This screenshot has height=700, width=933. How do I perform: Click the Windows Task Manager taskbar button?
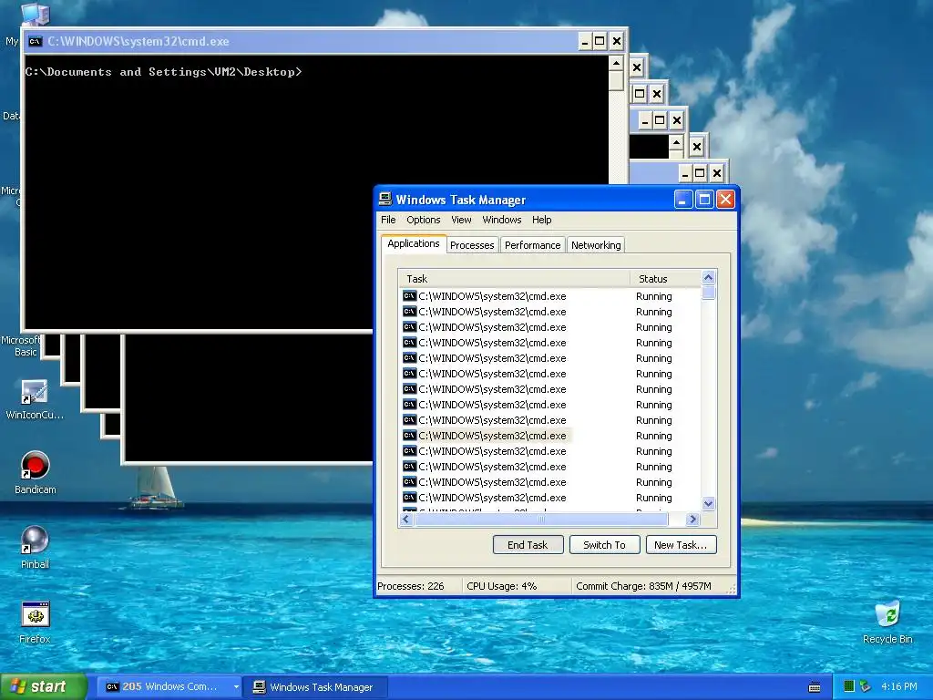(x=317, y=687)
